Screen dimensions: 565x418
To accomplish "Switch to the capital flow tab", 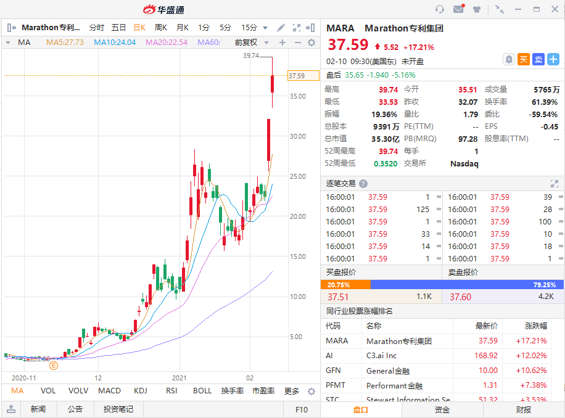I will pos(442,410).
